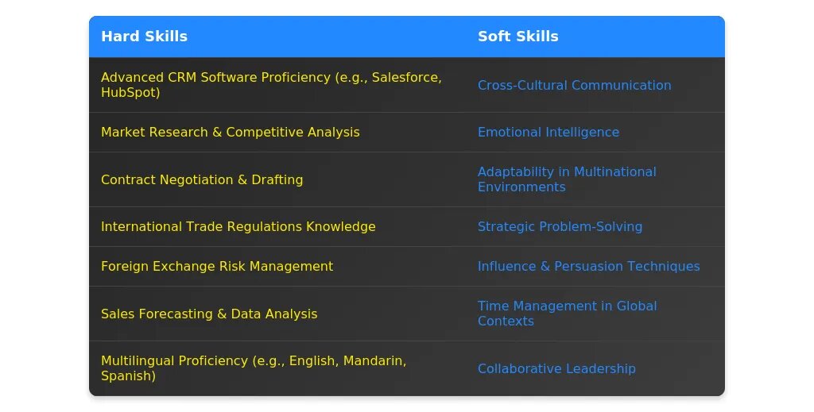Click Influence & Persuasion Techniques

coord(589,267)
